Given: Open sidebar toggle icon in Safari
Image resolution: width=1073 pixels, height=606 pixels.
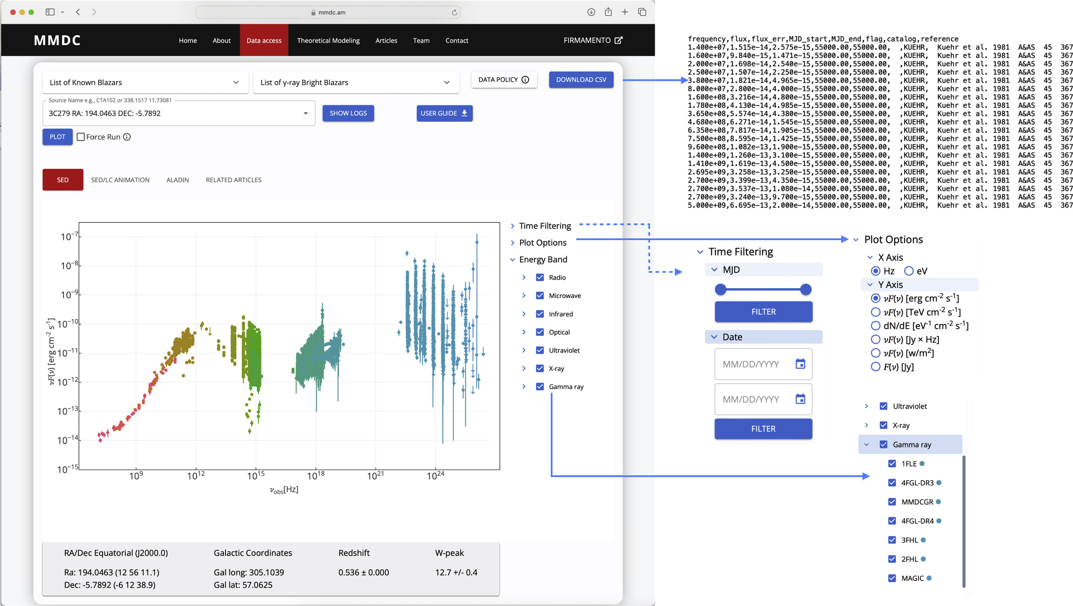Looking at the screenshot, I should (50, 12).
